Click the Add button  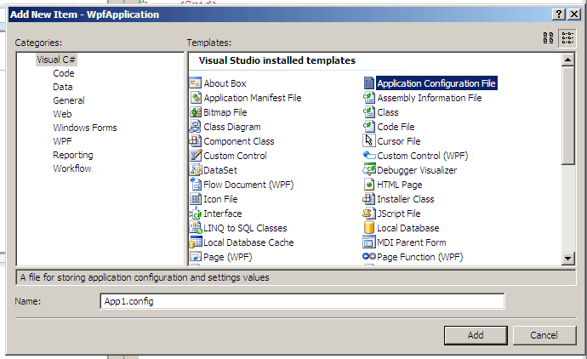[x=476, y=335]
